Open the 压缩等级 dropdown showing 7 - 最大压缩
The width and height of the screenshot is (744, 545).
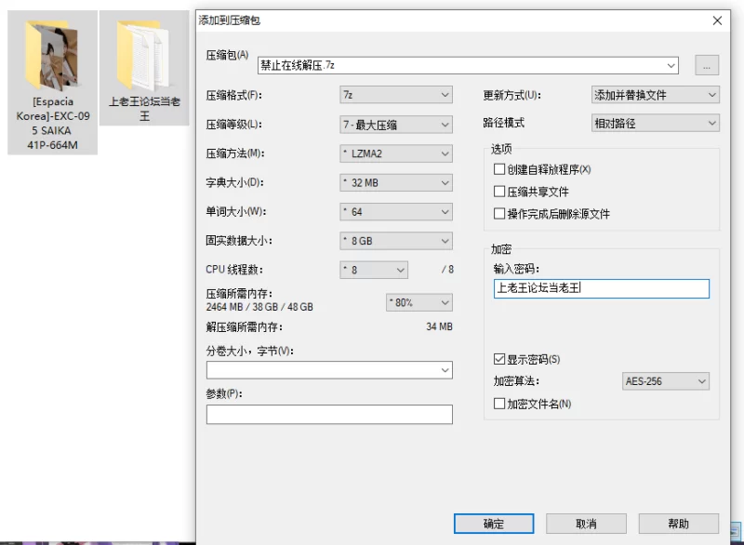(x=396, y=125)
